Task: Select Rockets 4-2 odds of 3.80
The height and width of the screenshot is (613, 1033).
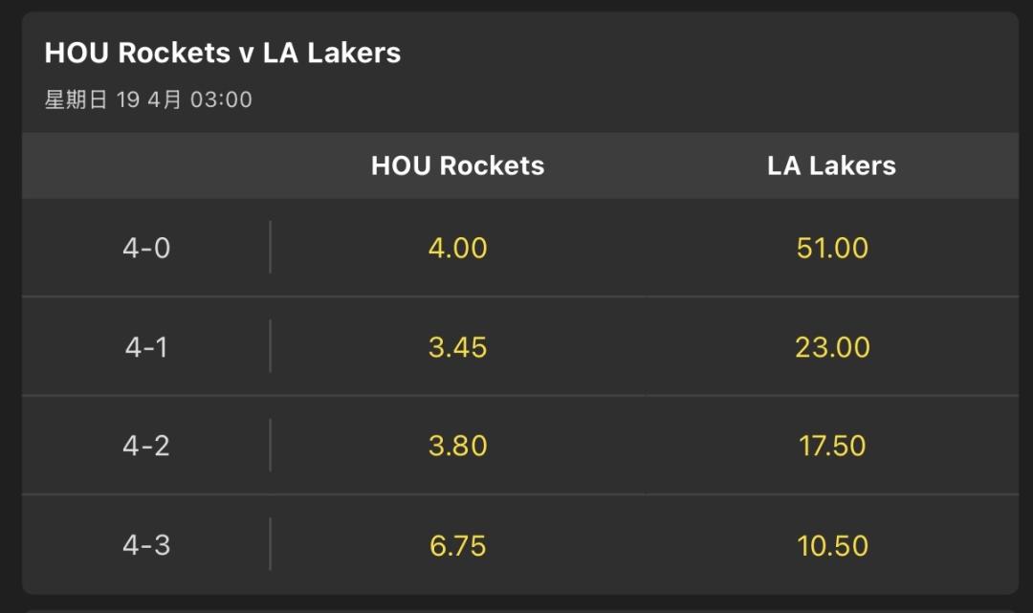Action: (x=457, y=446)
